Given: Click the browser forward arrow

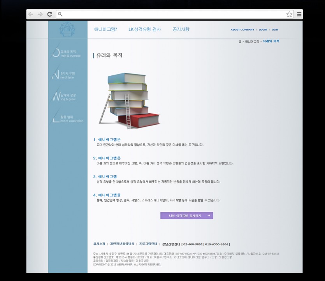Looking at the screenshot, I should (x=40, y=14).
